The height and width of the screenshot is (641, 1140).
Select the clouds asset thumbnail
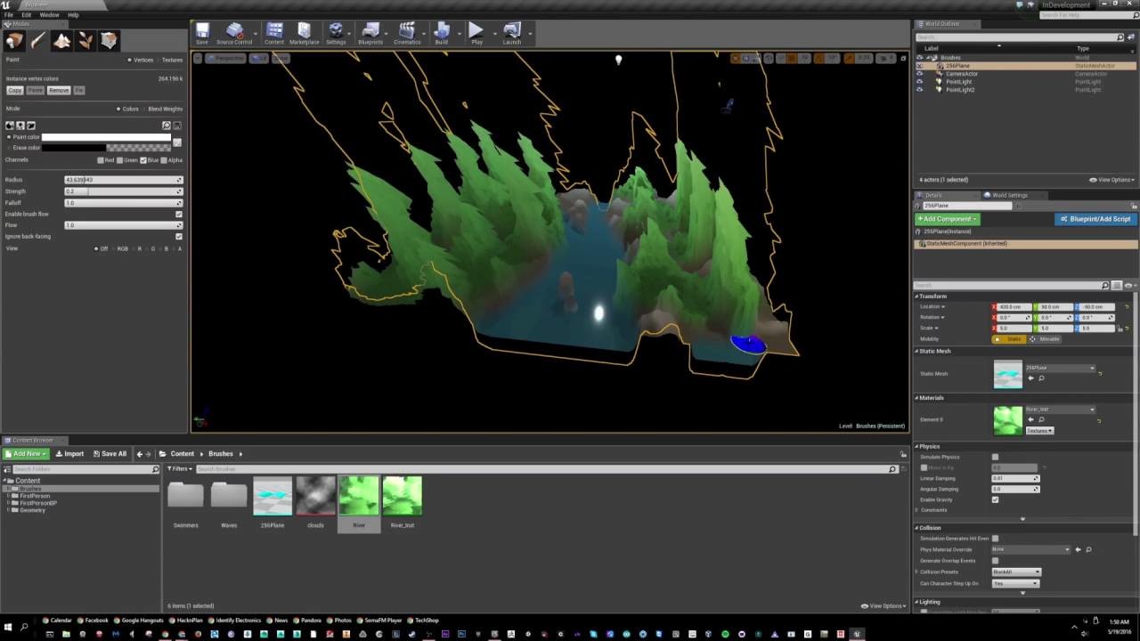click(x=315, y=496)
